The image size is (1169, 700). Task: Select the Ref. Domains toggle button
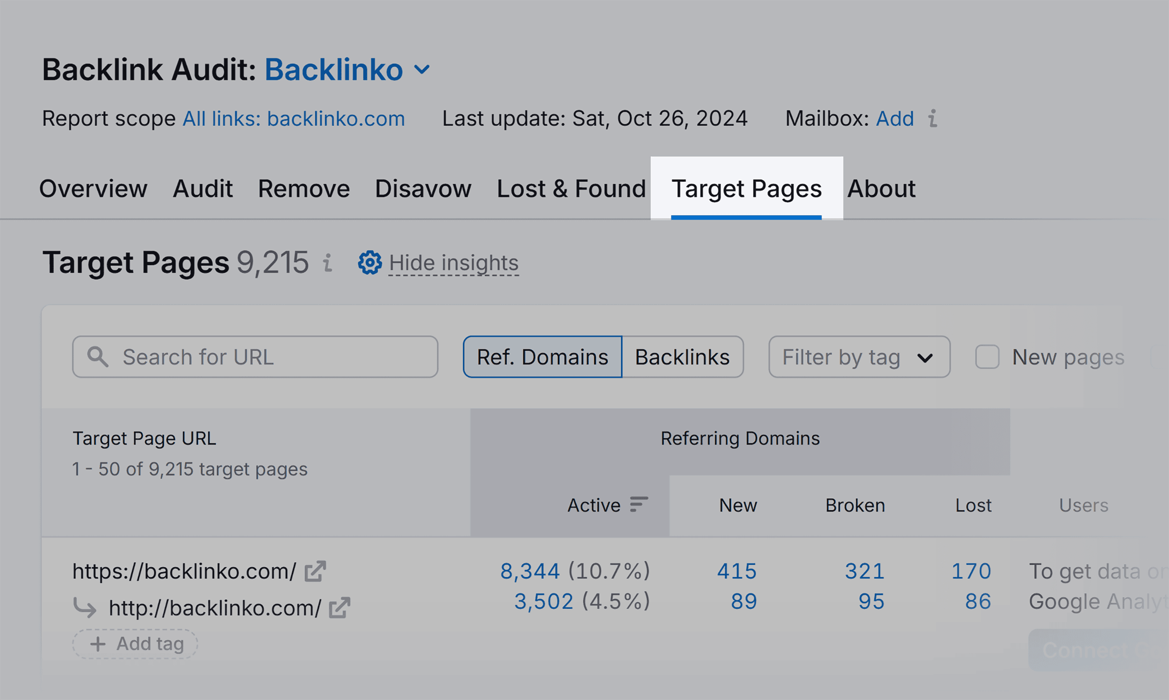click(542, 357)
